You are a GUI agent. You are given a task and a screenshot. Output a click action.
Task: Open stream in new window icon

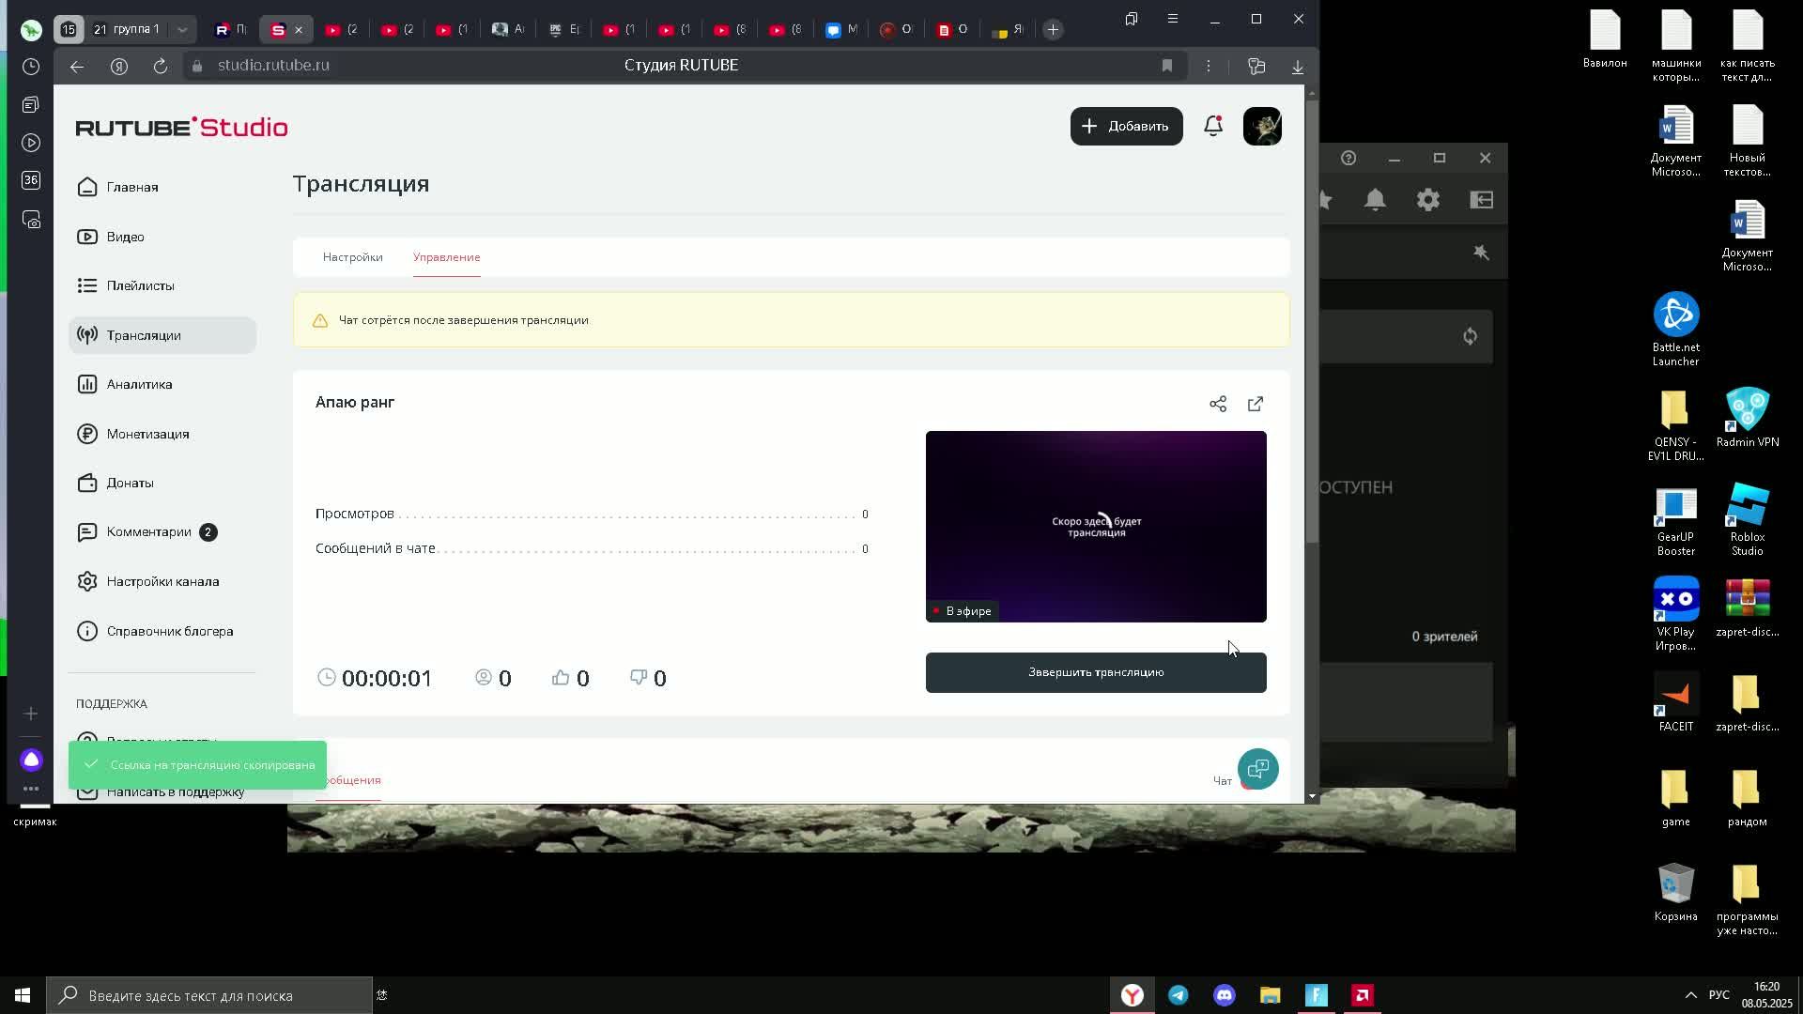tap(1256, 404)
